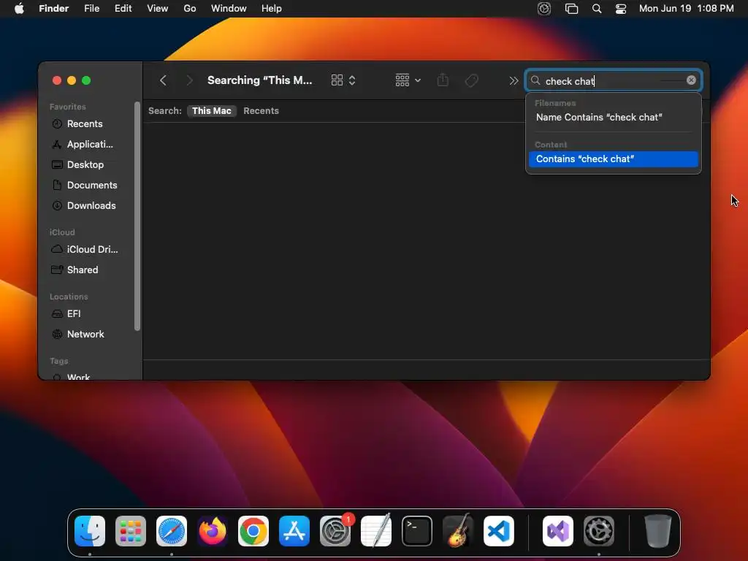Click the dark gear app in Dock

coord(599,531)
